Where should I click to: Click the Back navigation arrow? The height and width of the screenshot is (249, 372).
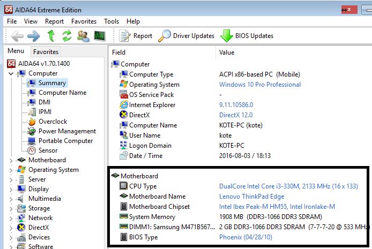[17, 36]
